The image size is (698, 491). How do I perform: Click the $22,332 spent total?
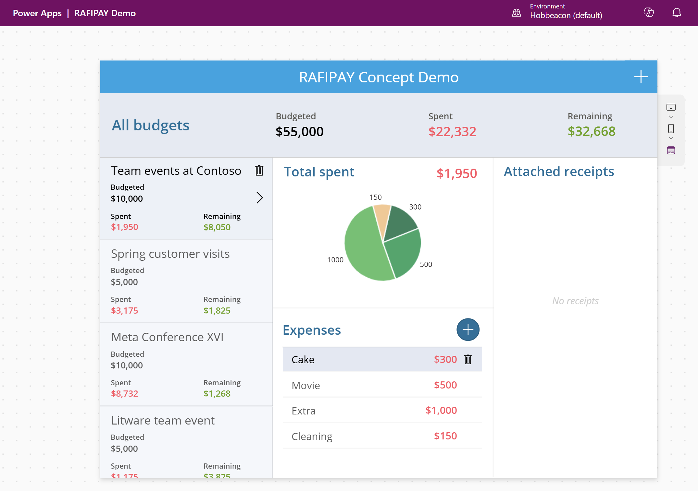[452, 131]
